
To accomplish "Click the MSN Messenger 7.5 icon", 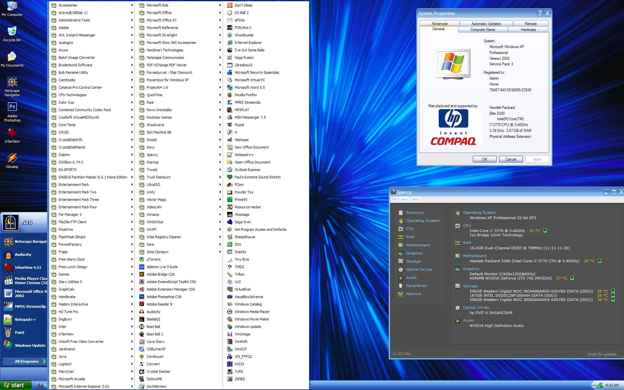I will (229, 117).
